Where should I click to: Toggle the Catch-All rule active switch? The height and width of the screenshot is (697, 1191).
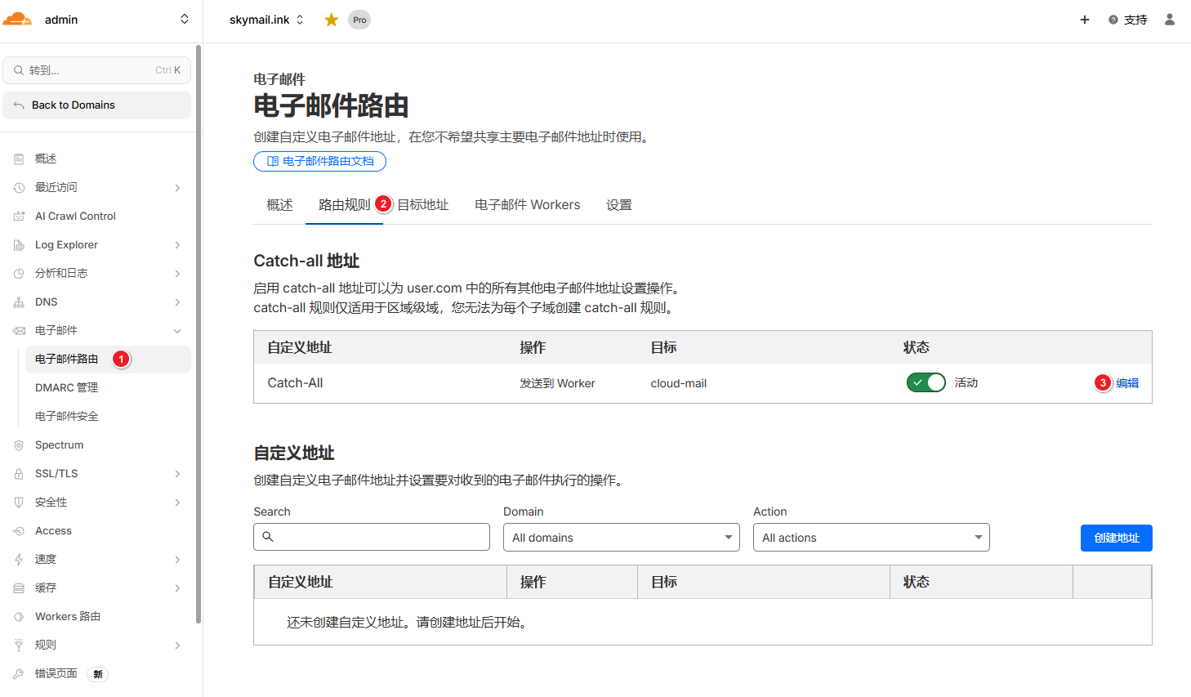926,382
